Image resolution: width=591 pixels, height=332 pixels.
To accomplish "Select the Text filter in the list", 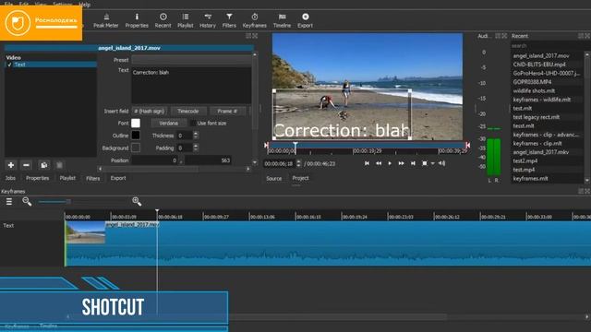I will 51,65.
